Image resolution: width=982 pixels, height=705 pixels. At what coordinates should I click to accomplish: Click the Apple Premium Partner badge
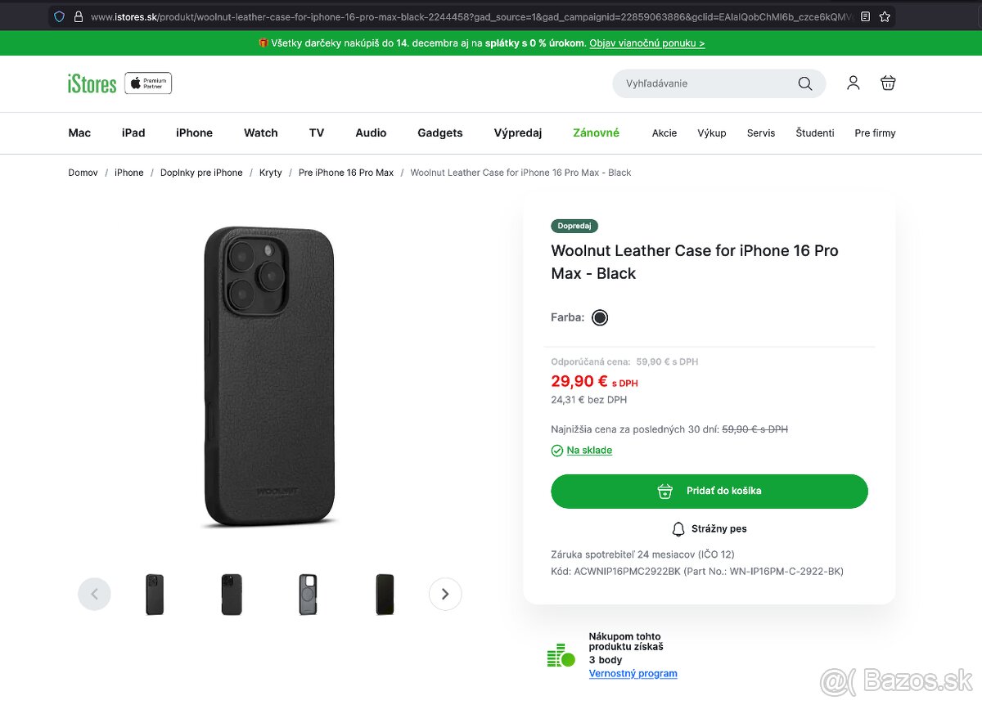point(148,83)
